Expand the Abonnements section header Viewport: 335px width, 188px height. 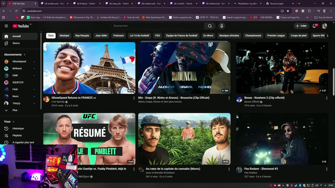pos(15,55)
